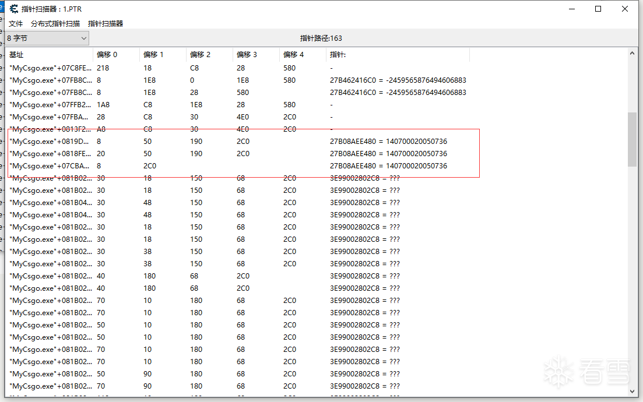Open the 8 字节 value type dropdown
The image size is (643, 402).
47,38
